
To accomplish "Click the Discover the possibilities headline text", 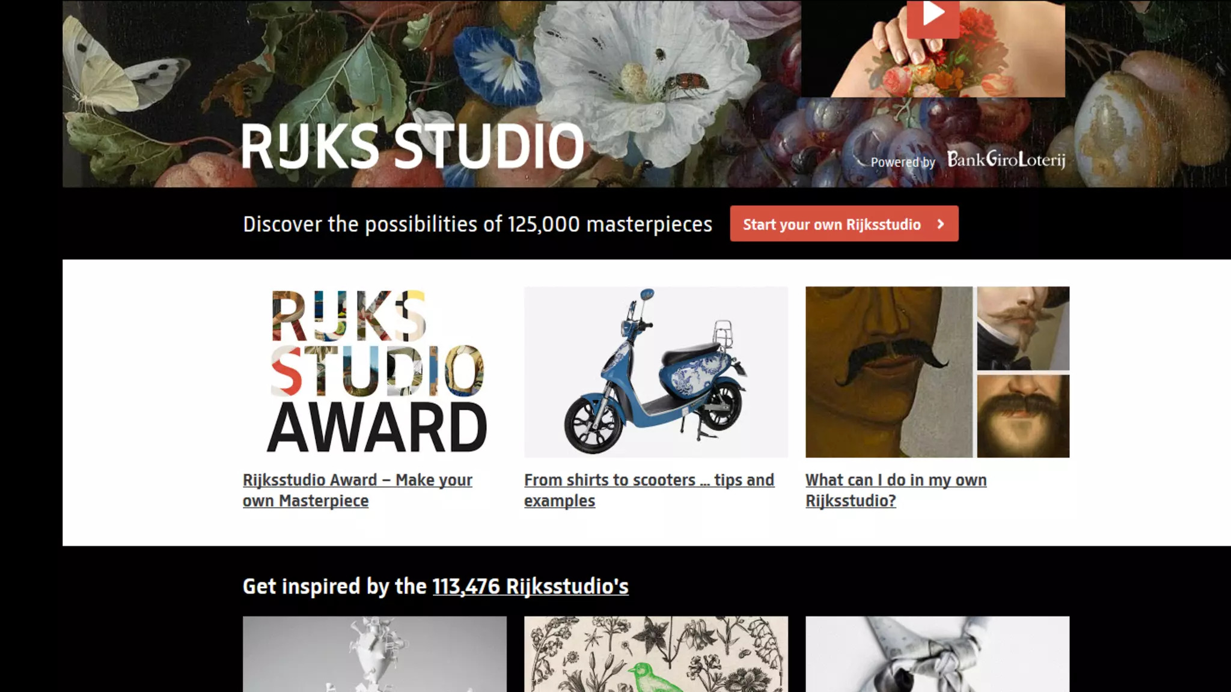I will (477, 224).
